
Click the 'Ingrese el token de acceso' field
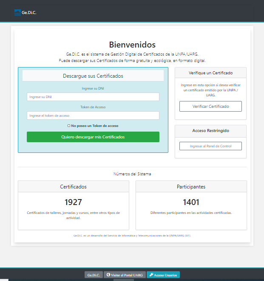click(x=93, y=115)
